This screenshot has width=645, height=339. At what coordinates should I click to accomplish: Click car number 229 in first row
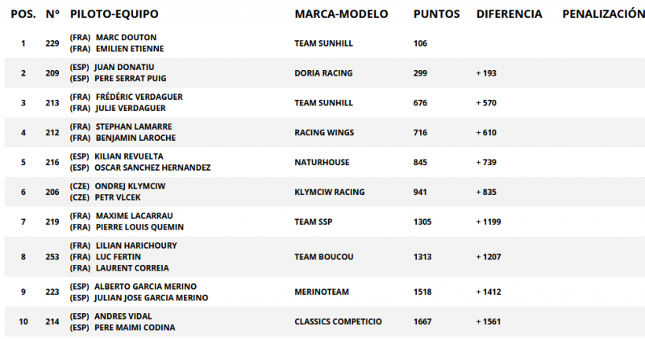(52, 43)
